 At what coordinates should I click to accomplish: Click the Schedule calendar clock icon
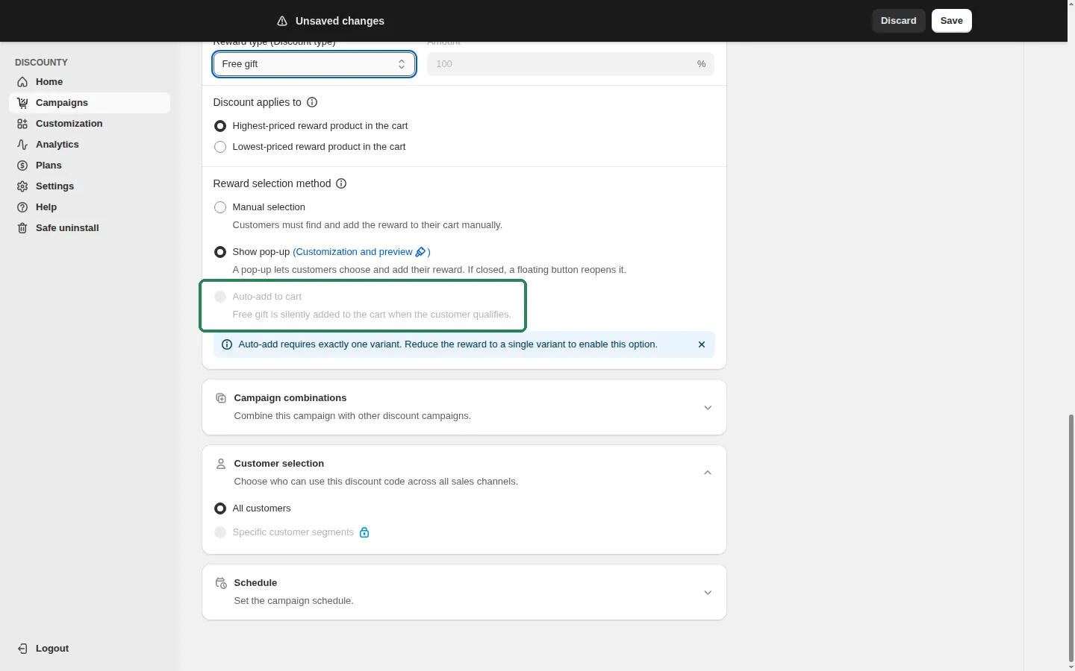221,583
